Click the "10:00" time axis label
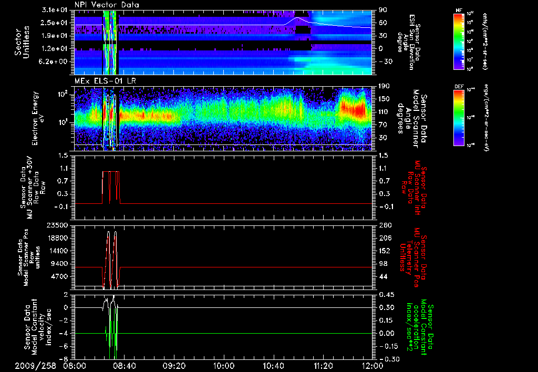This screenshot has height=372, width=538. pos(224,366)
